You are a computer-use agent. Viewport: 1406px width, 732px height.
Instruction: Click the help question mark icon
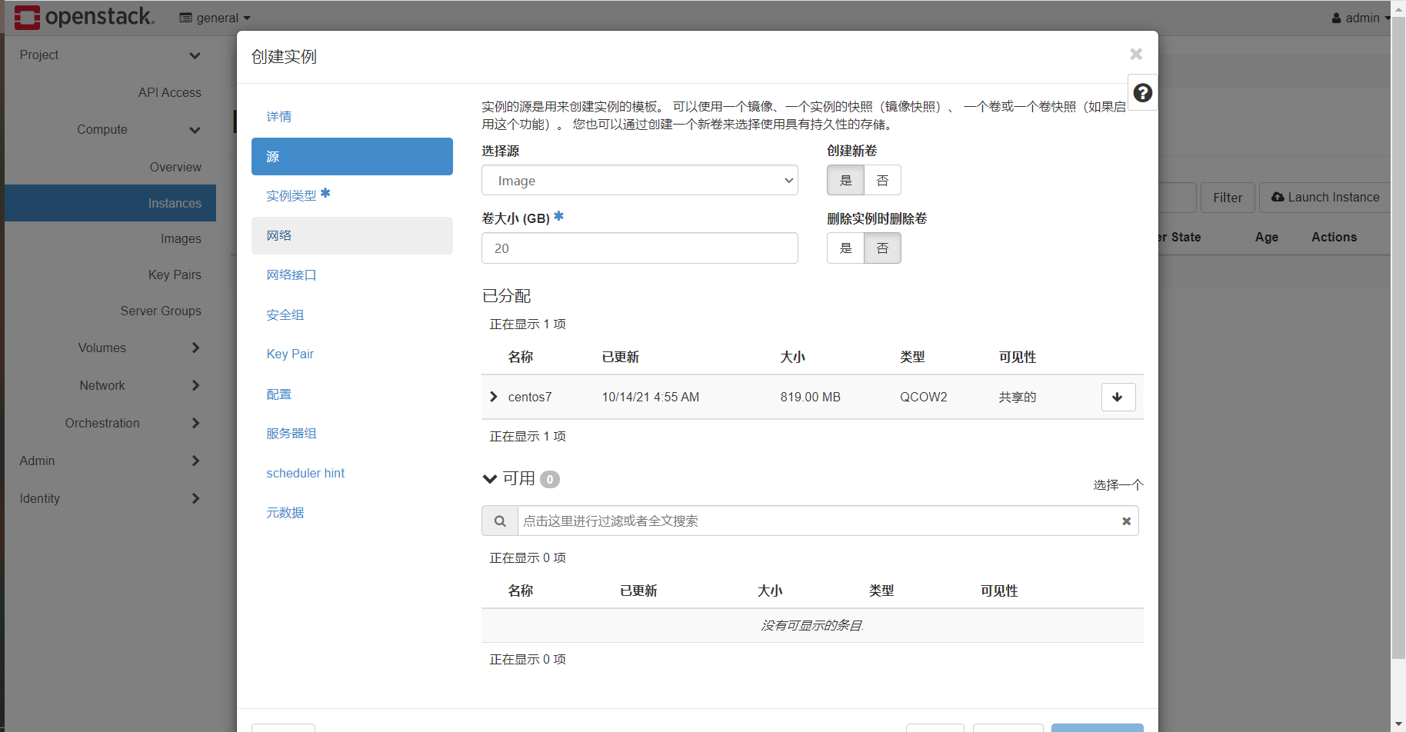(x=1143, y=93)
